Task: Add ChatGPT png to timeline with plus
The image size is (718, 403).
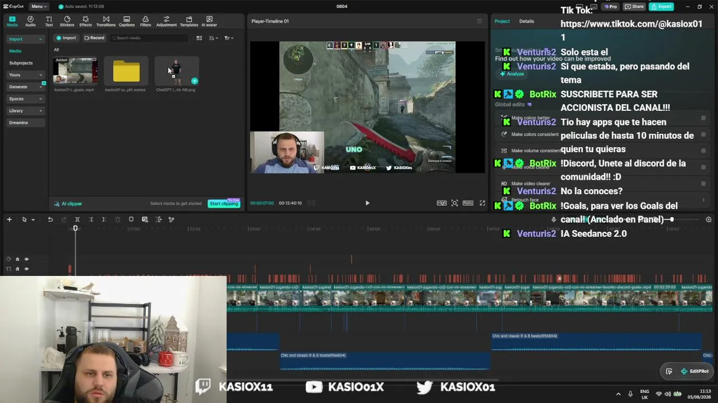Action: 194,81
